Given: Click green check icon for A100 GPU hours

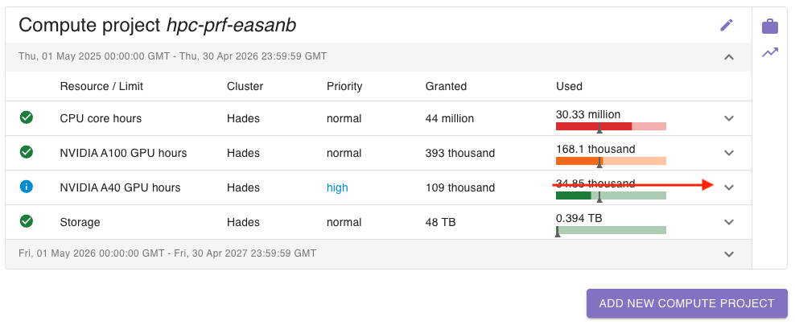Looking at the screenshot, I should [x=27, y=153].
